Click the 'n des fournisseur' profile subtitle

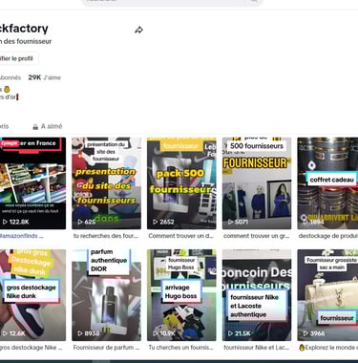(x=26, y=41)
